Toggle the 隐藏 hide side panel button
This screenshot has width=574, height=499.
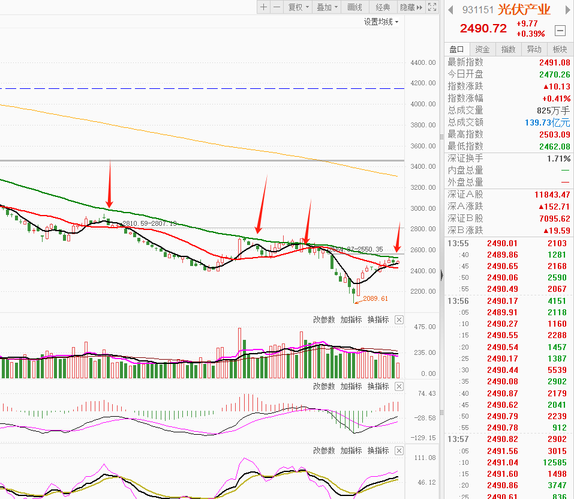point(411,7)
